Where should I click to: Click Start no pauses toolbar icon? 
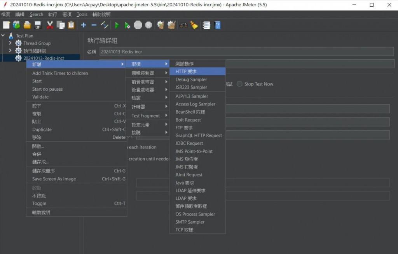127,25
